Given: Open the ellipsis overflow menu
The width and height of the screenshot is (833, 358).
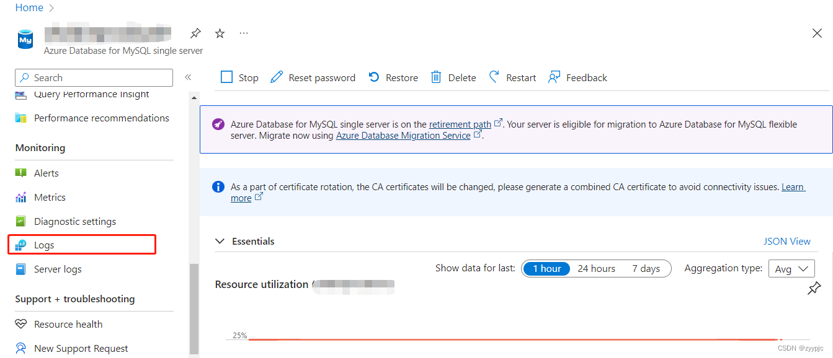Looking at the screenshot, I should (243, 33).
